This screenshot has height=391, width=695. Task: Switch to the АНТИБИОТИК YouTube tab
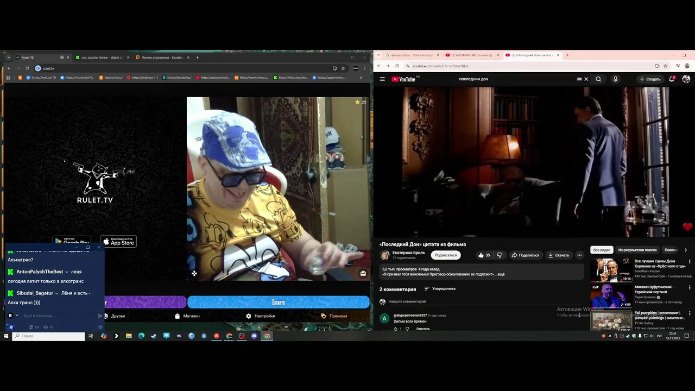(472, 55)
